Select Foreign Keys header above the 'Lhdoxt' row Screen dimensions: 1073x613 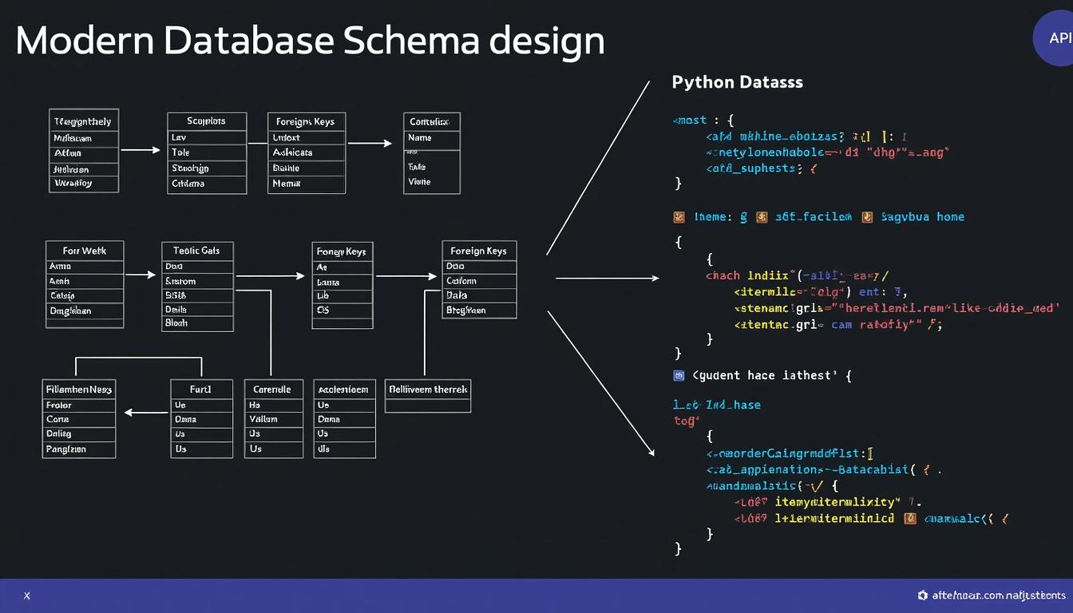pos(307,122)
